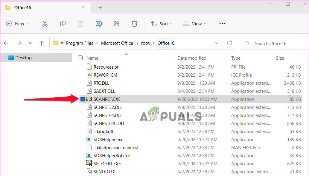309x176 pixels.
Task: Click the Copy icon
Action: 63,24
